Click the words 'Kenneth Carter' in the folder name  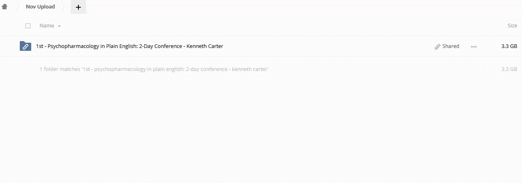coord(205,46)
